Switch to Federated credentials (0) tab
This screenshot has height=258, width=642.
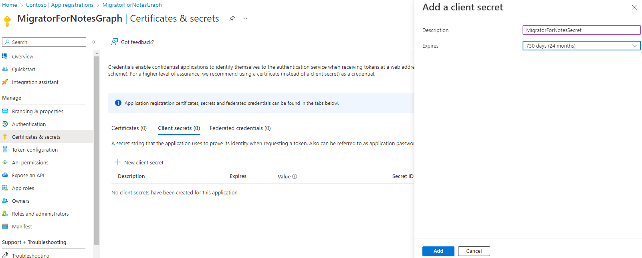click(240, 128)
